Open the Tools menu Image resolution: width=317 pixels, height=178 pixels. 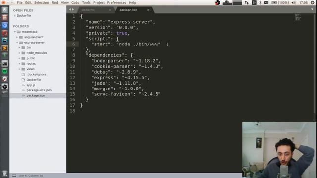86,3
